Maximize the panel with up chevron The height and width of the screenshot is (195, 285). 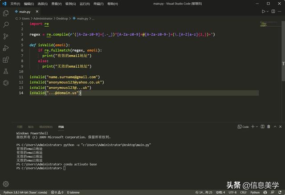coord(275,126)
